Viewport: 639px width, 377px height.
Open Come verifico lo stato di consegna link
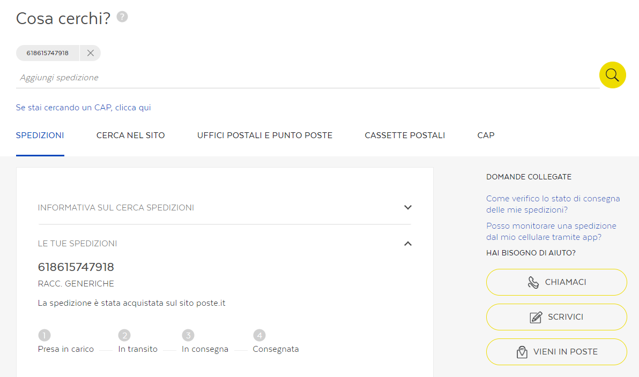[x=553, y=205]
